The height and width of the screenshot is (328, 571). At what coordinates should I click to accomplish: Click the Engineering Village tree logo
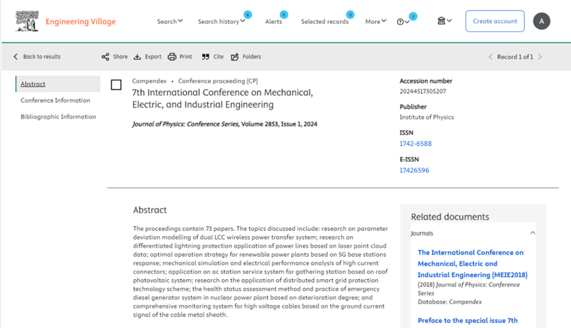(28, 21)
